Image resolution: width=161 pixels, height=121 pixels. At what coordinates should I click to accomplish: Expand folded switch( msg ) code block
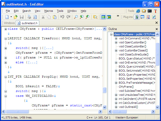pyautogui.click(x=6, y=48)
